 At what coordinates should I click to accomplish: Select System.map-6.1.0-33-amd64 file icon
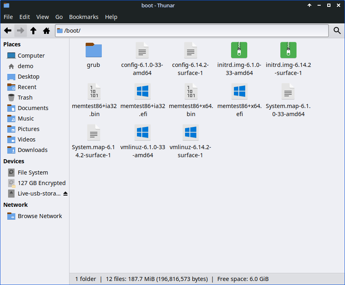[288, 91]
